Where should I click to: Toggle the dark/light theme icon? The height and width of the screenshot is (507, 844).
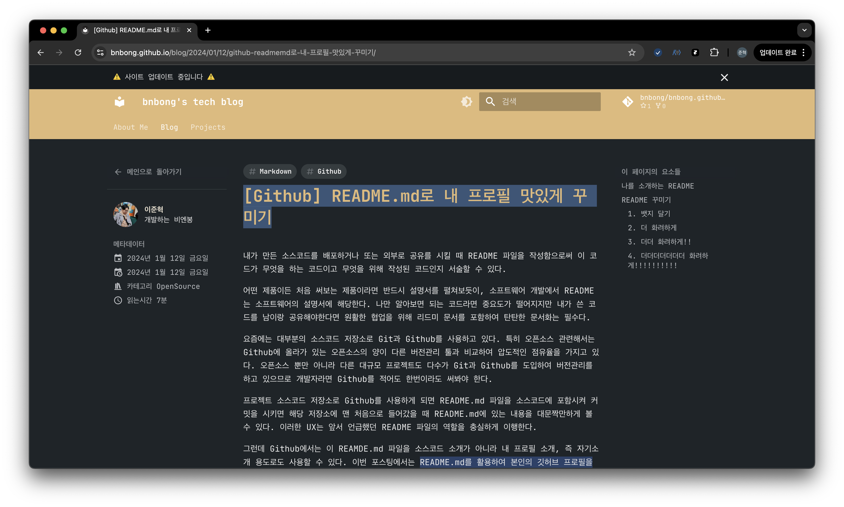(466, 101)
